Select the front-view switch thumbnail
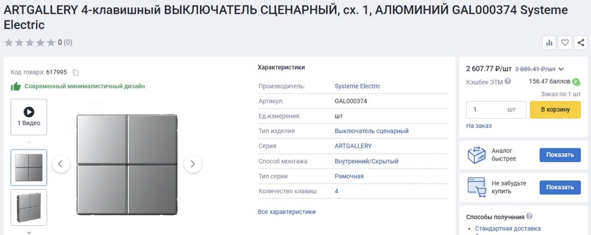Screen dimensions: 591x235 [29, 168]
